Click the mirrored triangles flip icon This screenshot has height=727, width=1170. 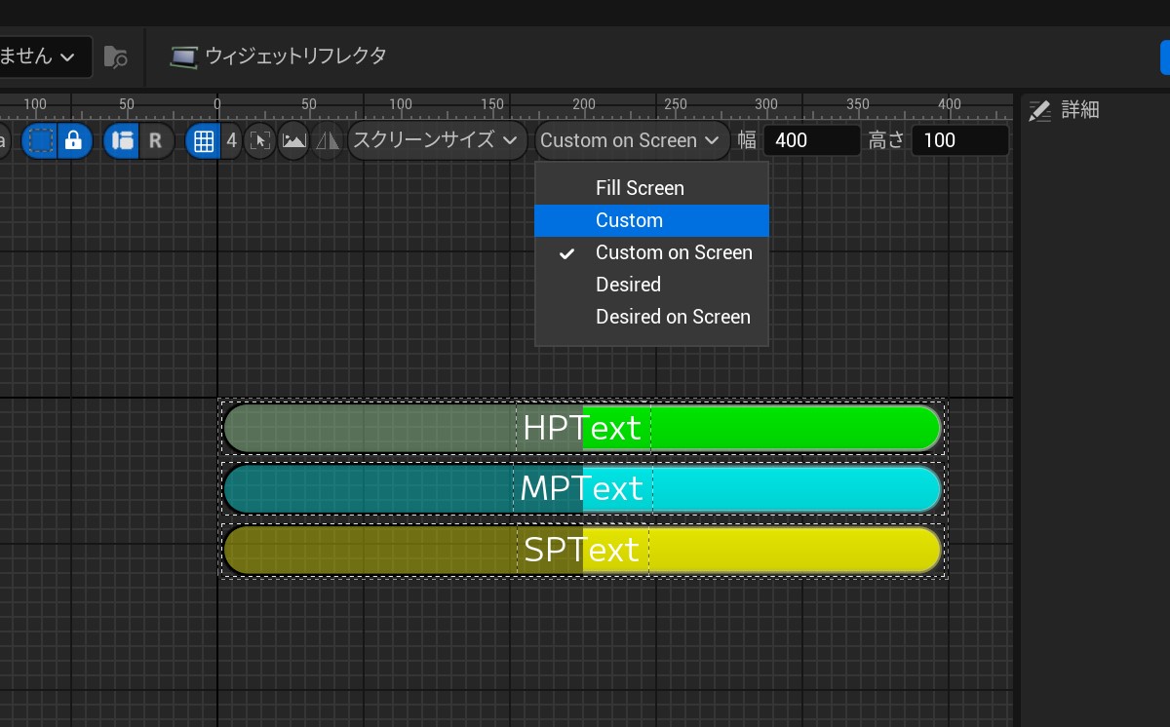[328, 140]
